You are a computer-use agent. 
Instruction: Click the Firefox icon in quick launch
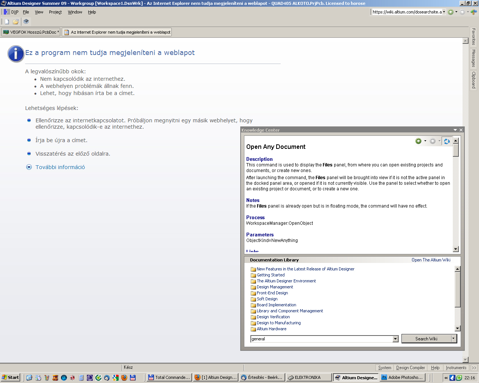coord(124,378)
